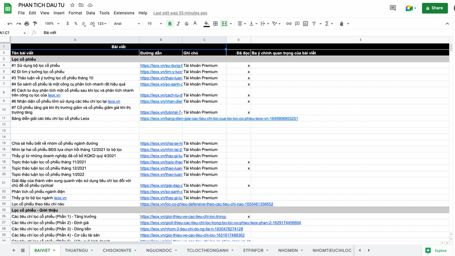Click the move to folder icon
Viewport: 455px width, 256px height.
[x=81, y=5]
